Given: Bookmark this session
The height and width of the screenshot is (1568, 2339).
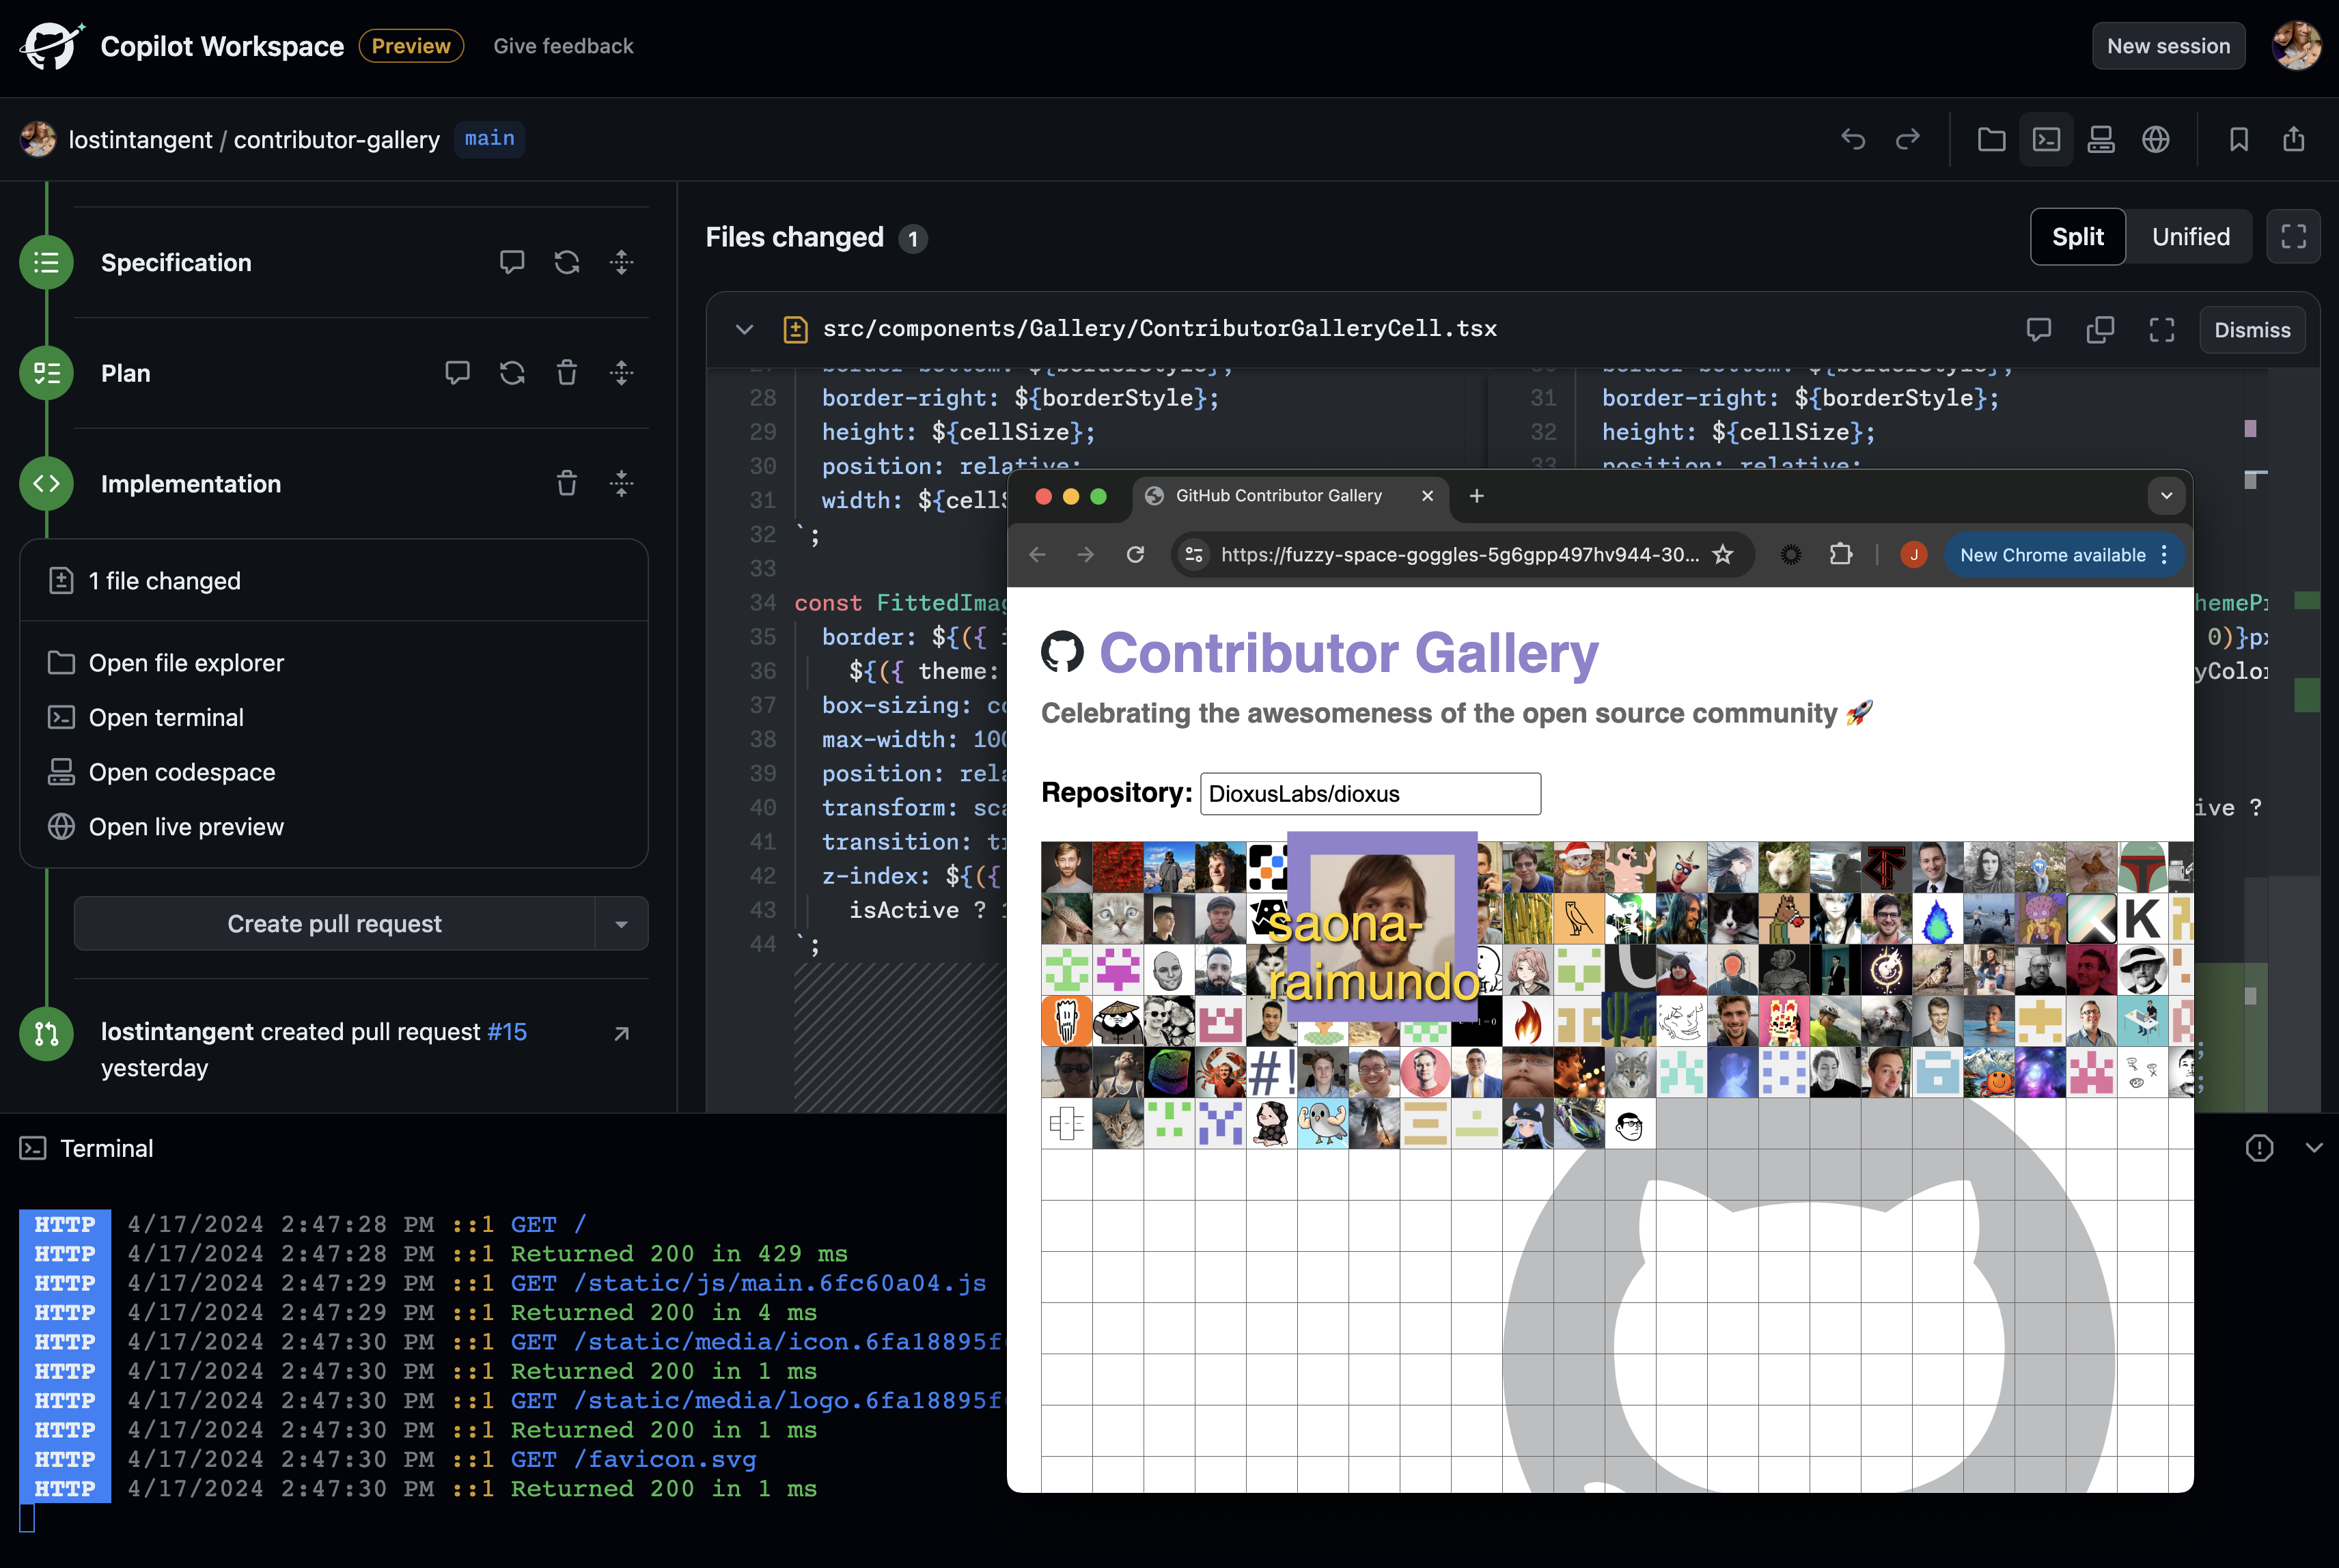Looking at the screenshot, I should pyautogui.click(x=2239, y=139).
